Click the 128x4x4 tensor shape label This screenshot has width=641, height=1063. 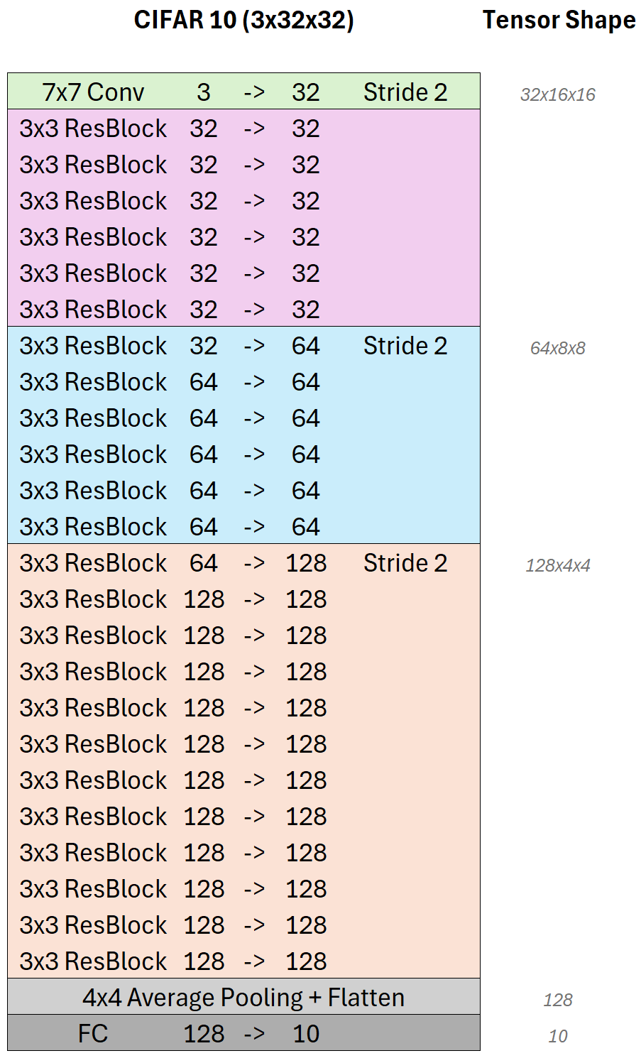pos(558,565)
